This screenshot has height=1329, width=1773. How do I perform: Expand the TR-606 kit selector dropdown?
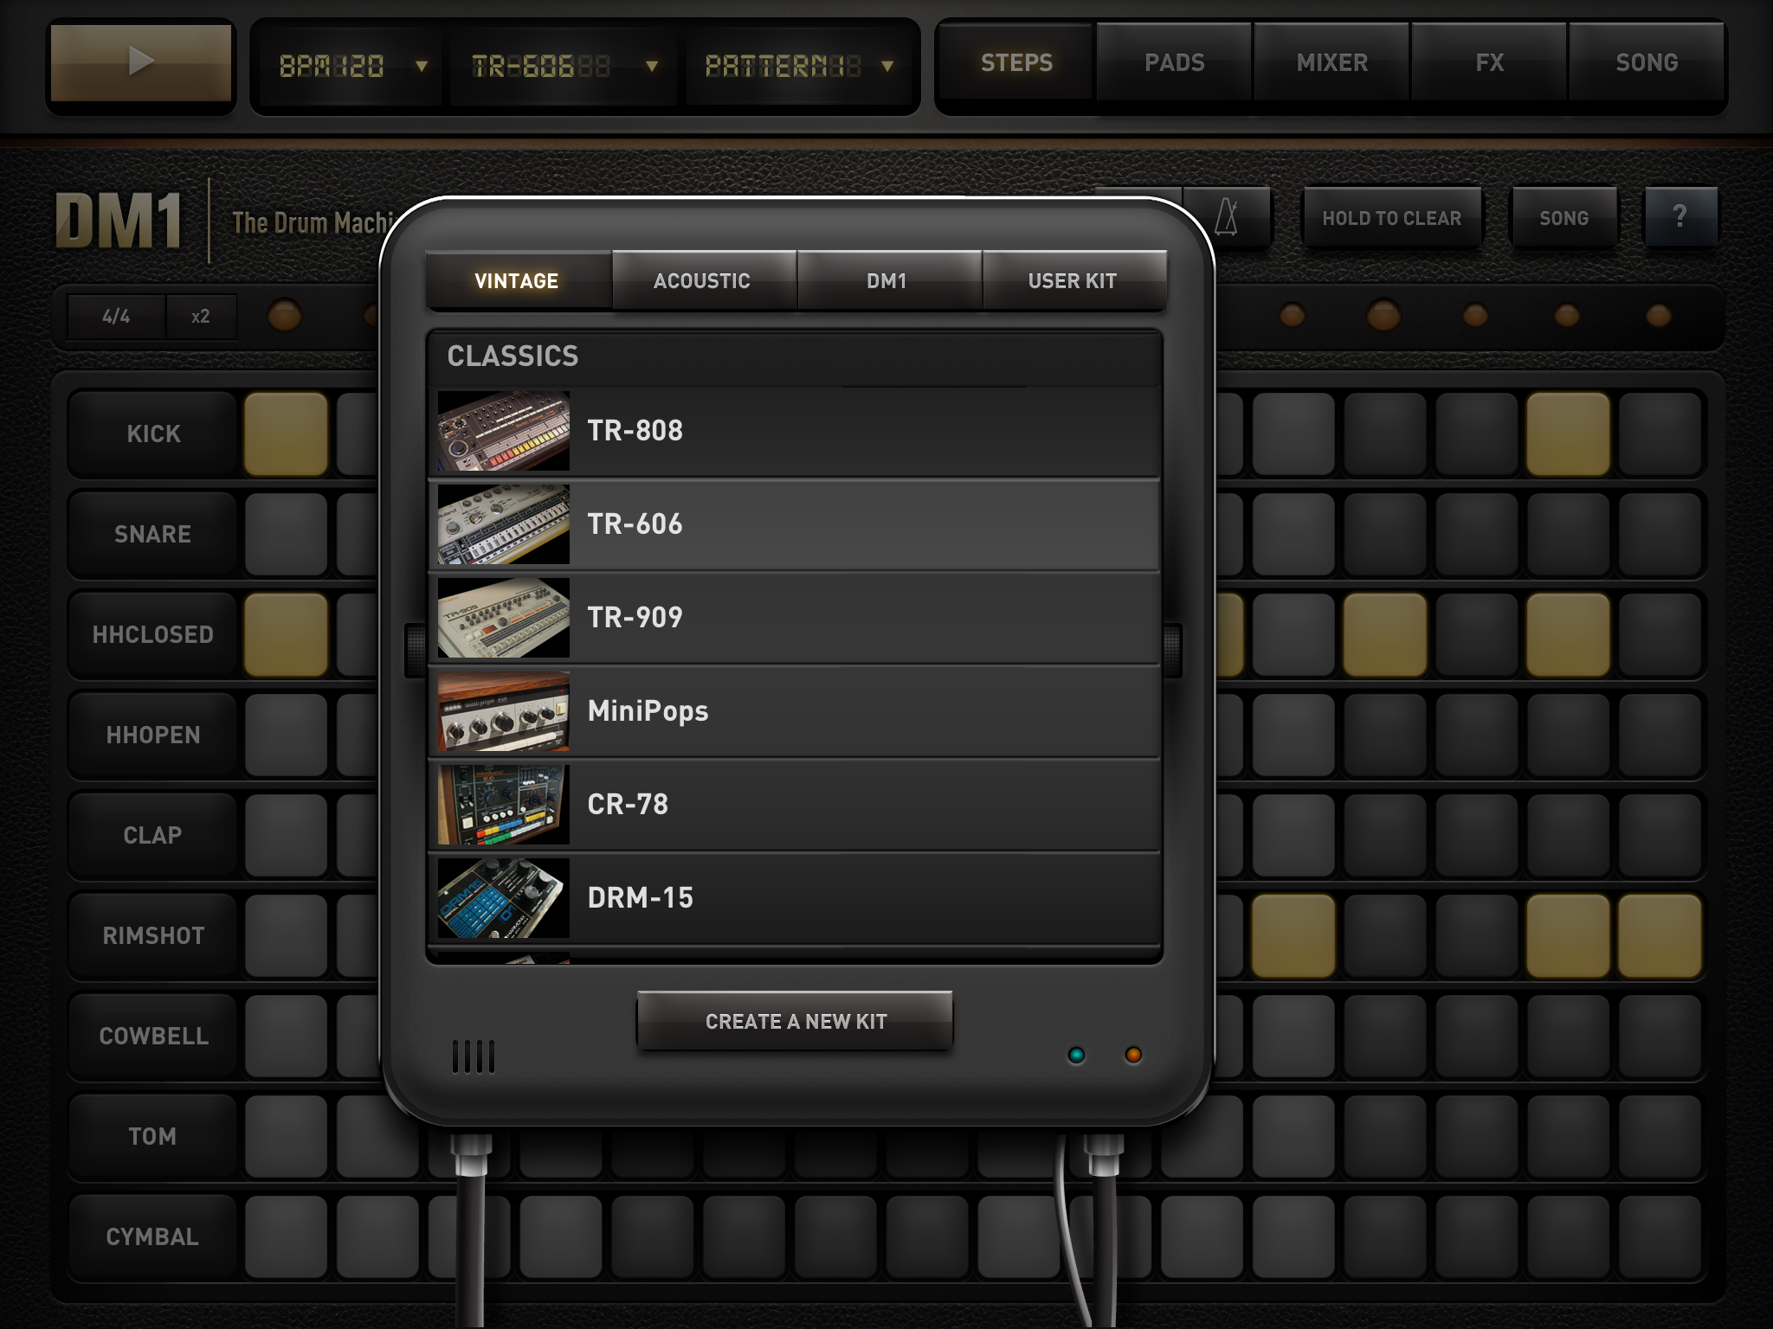[x=563, y=66]
